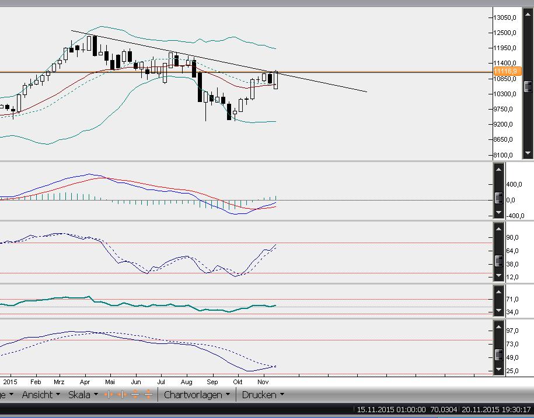
Task: Click the first orange horizontal-bar vertical scaling icon
Action: click(135, 395)
